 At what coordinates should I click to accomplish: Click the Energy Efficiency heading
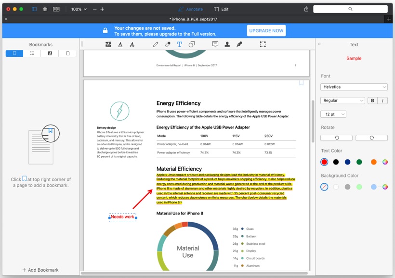tap(178, 103)
